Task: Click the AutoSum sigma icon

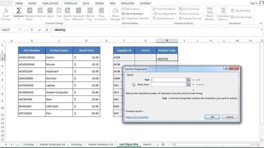Action: click(x=19, y=11)
